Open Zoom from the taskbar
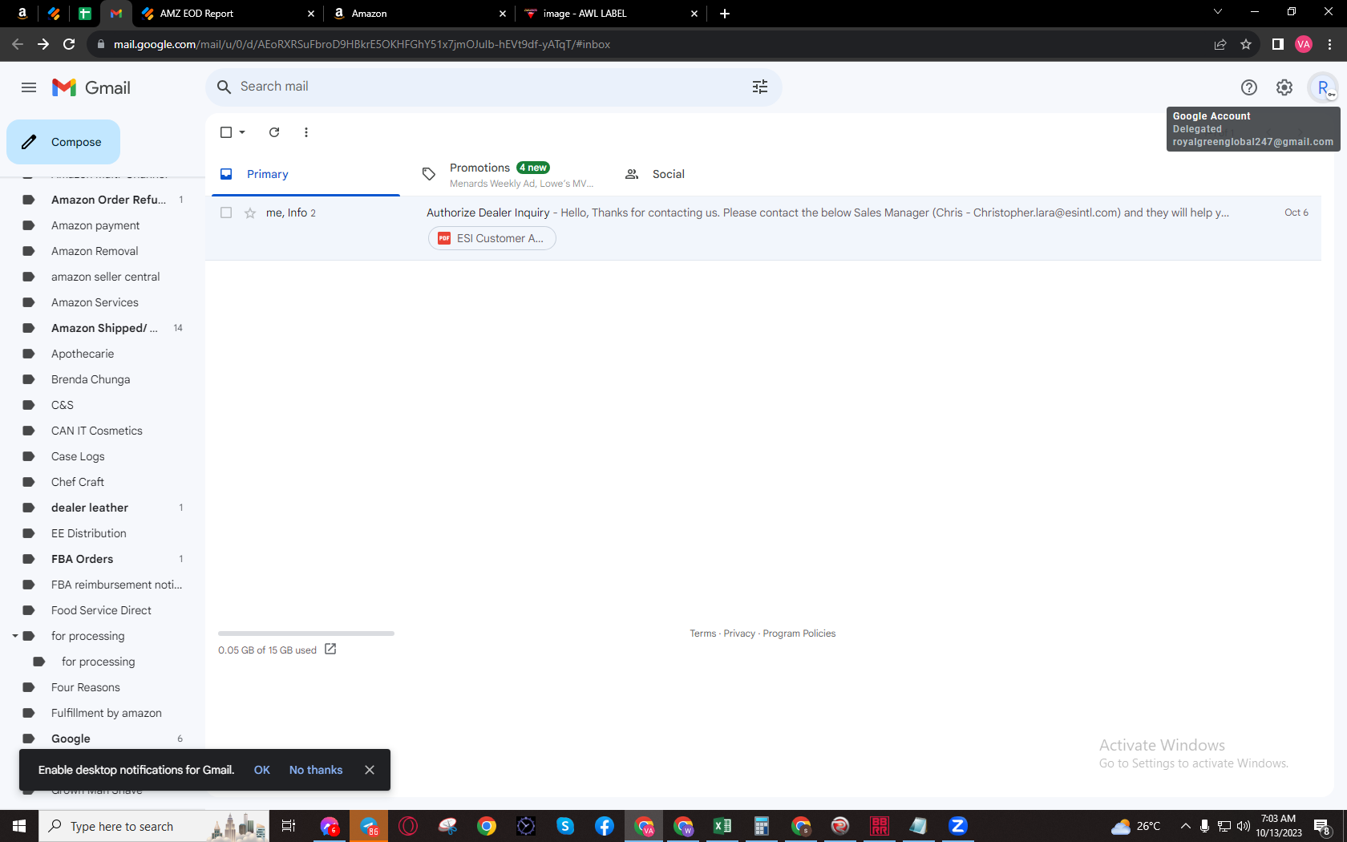This screenshot has width=1347, height=842. pyautogui.click(x=958, y=826)
